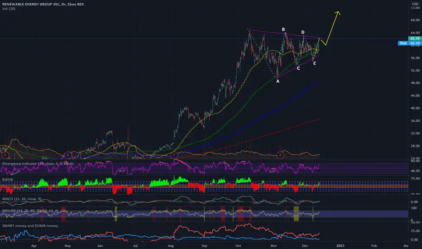Viewport: 422px width, 249px height.
Task: Open the USD currency selector on price axis
Action: (x=415, y=4)
